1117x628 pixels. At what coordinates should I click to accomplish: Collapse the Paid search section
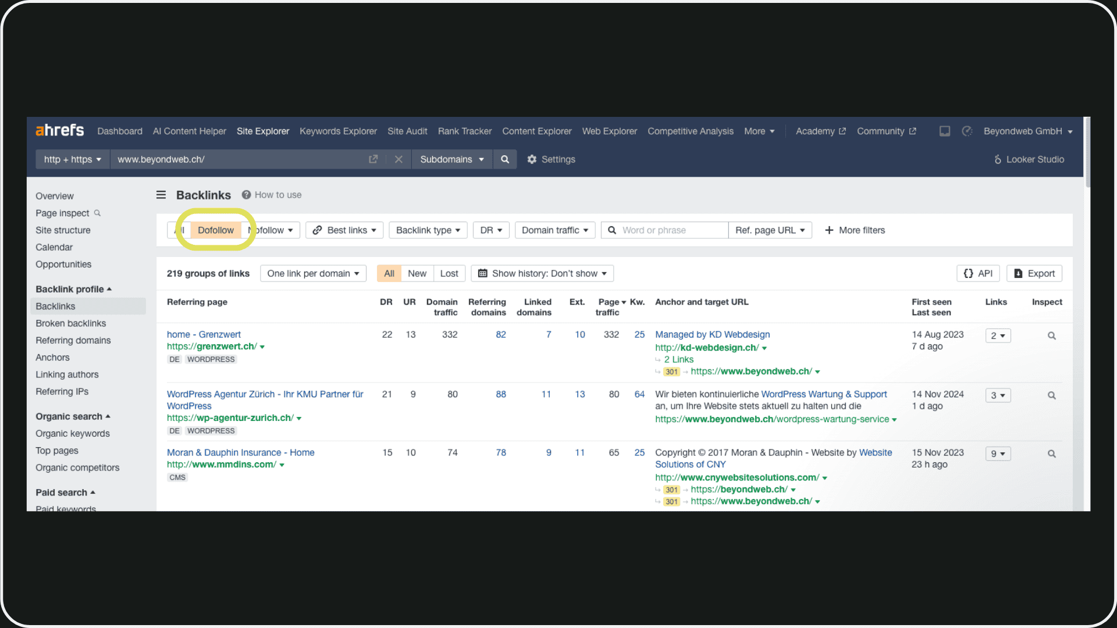pyautogui.click(x=65, y=493)
